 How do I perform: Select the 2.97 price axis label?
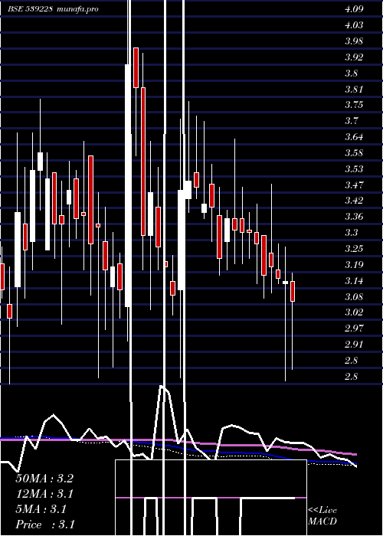(354, 328)
